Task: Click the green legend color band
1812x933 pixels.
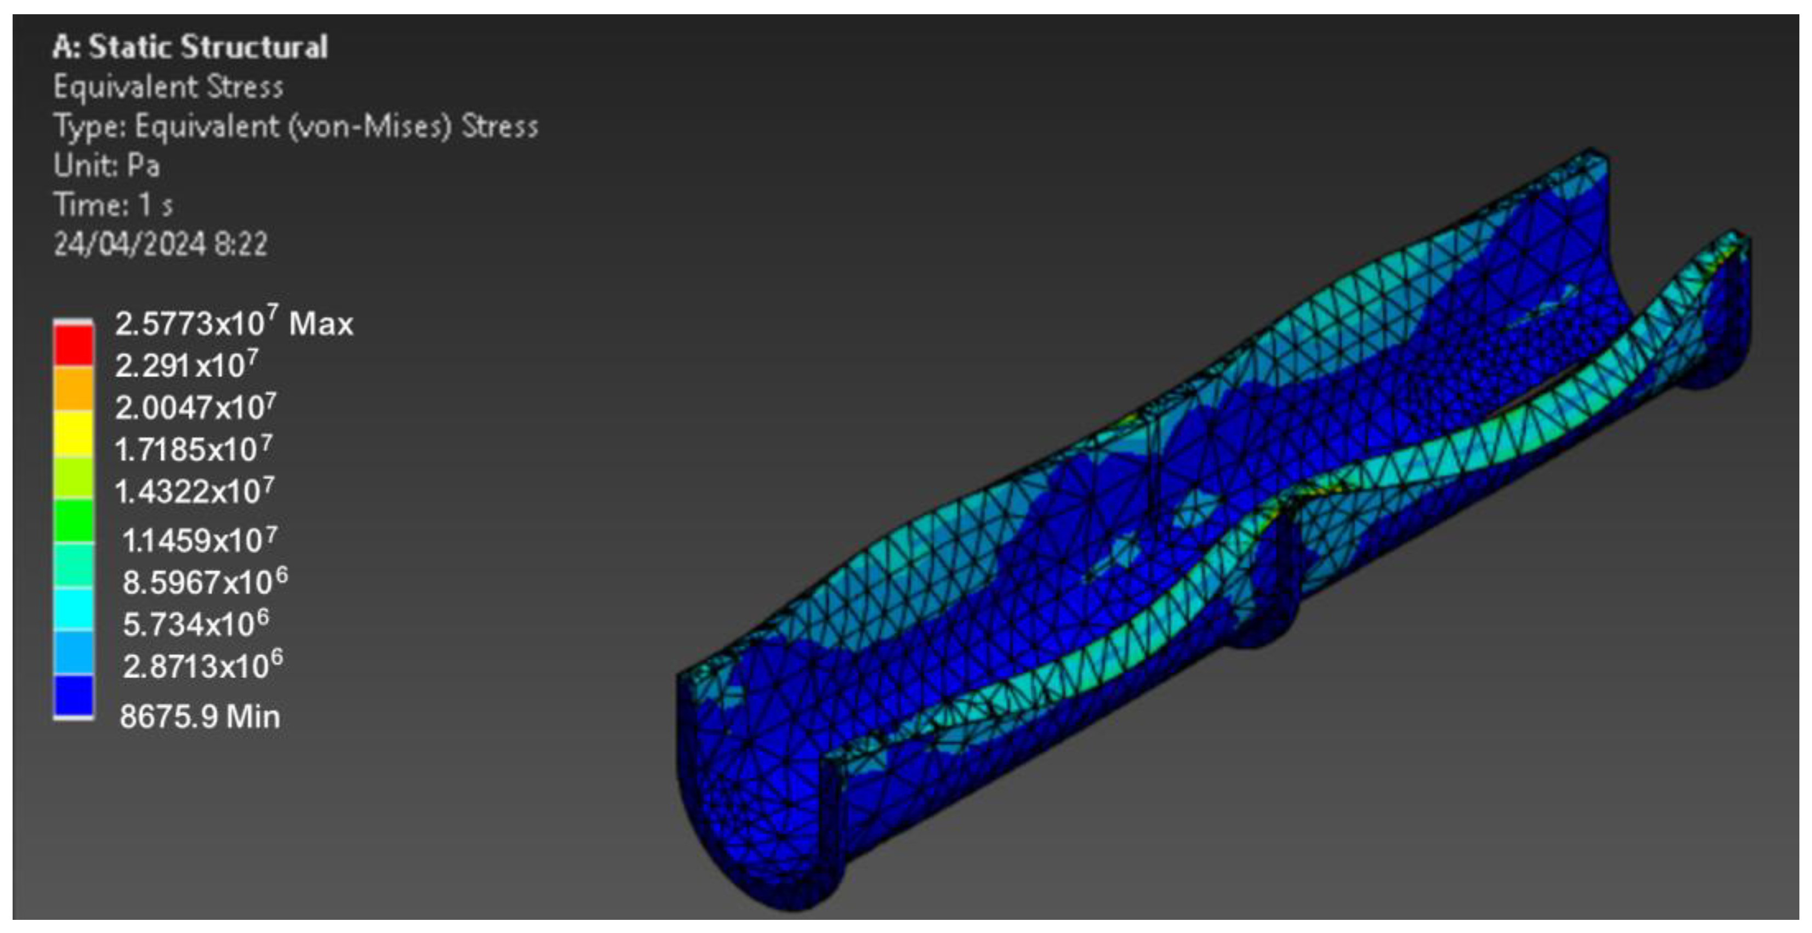Action: click(x=73, y=521)
